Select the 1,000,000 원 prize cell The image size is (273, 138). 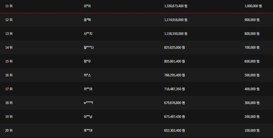tap(253, 6)
